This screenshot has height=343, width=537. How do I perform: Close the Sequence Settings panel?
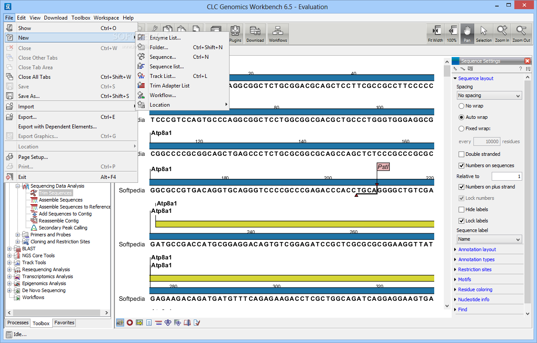tap(527, 61)
